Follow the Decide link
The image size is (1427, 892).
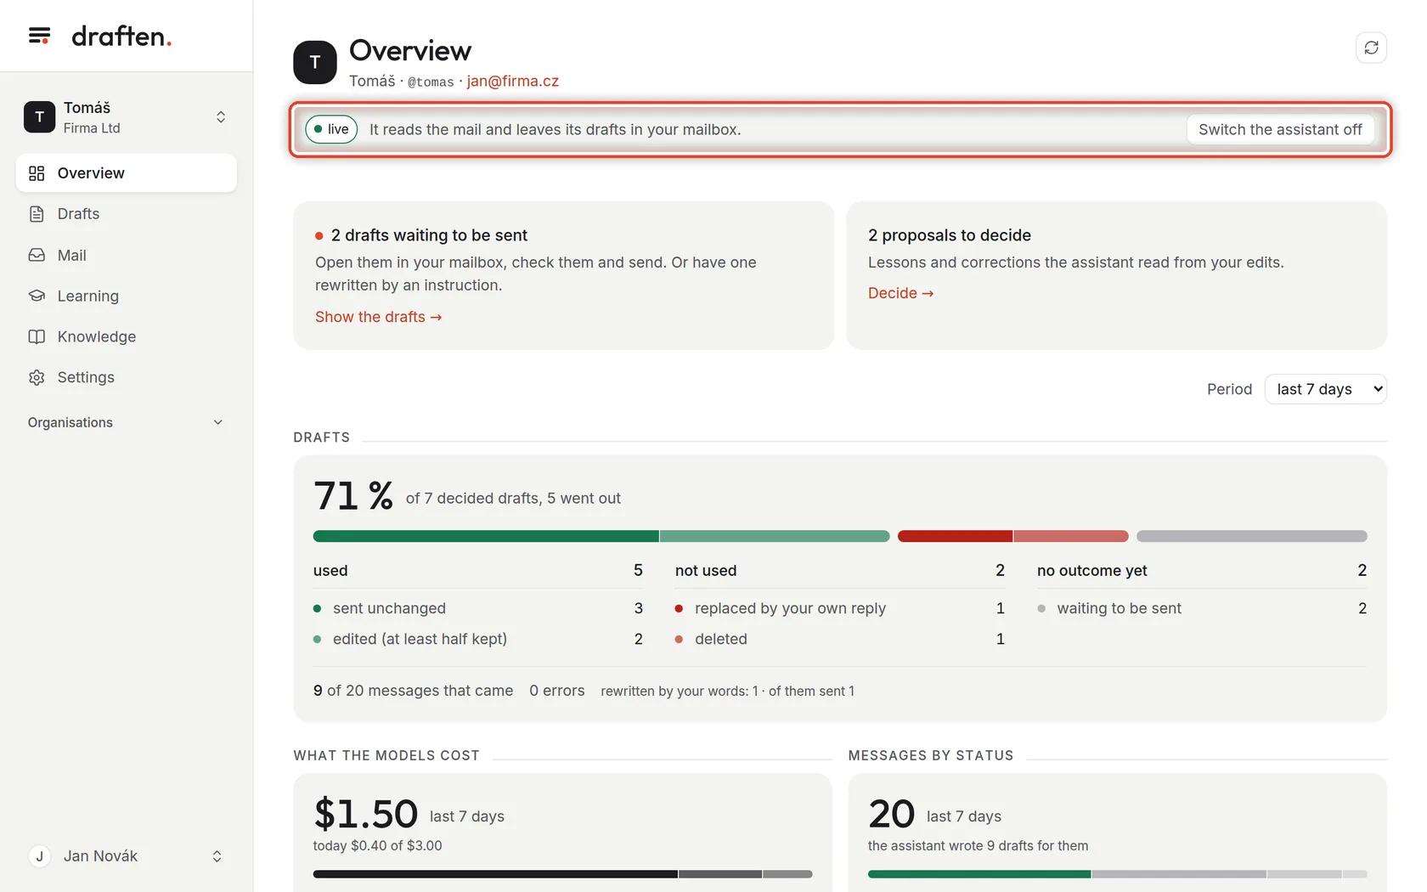coord(900,293)
